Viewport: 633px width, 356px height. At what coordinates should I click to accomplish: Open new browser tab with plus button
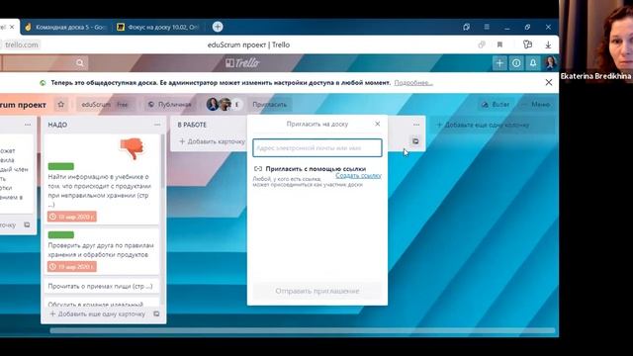pos(218,27)
